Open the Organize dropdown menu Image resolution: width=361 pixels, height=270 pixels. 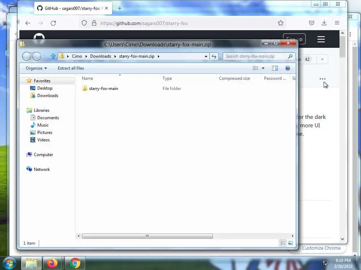(x=36, y=68)
